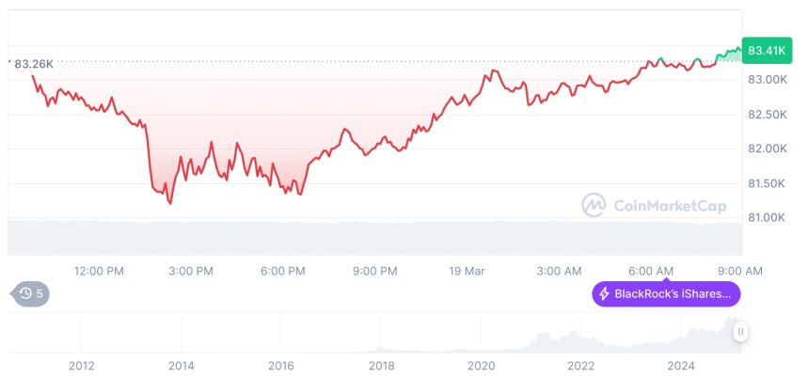Jump to 2018 on the overview timeline

[x=381, y=366]
